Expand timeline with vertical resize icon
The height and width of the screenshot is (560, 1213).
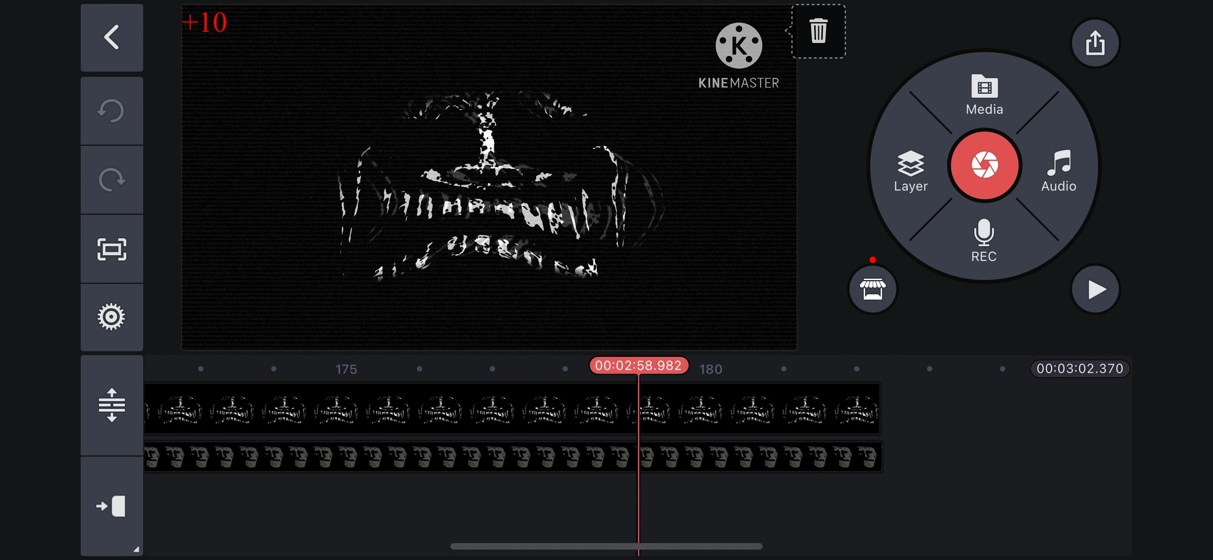click(x=111, y=405)
